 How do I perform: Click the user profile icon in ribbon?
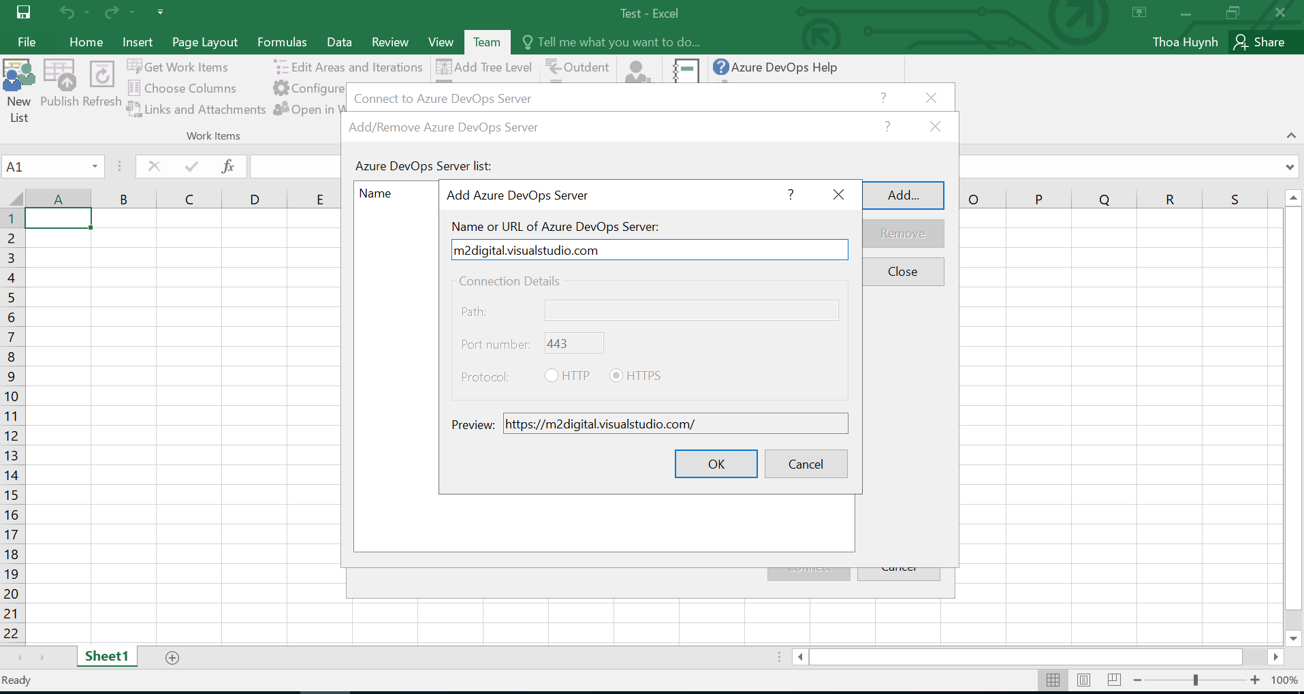(637, 71)
